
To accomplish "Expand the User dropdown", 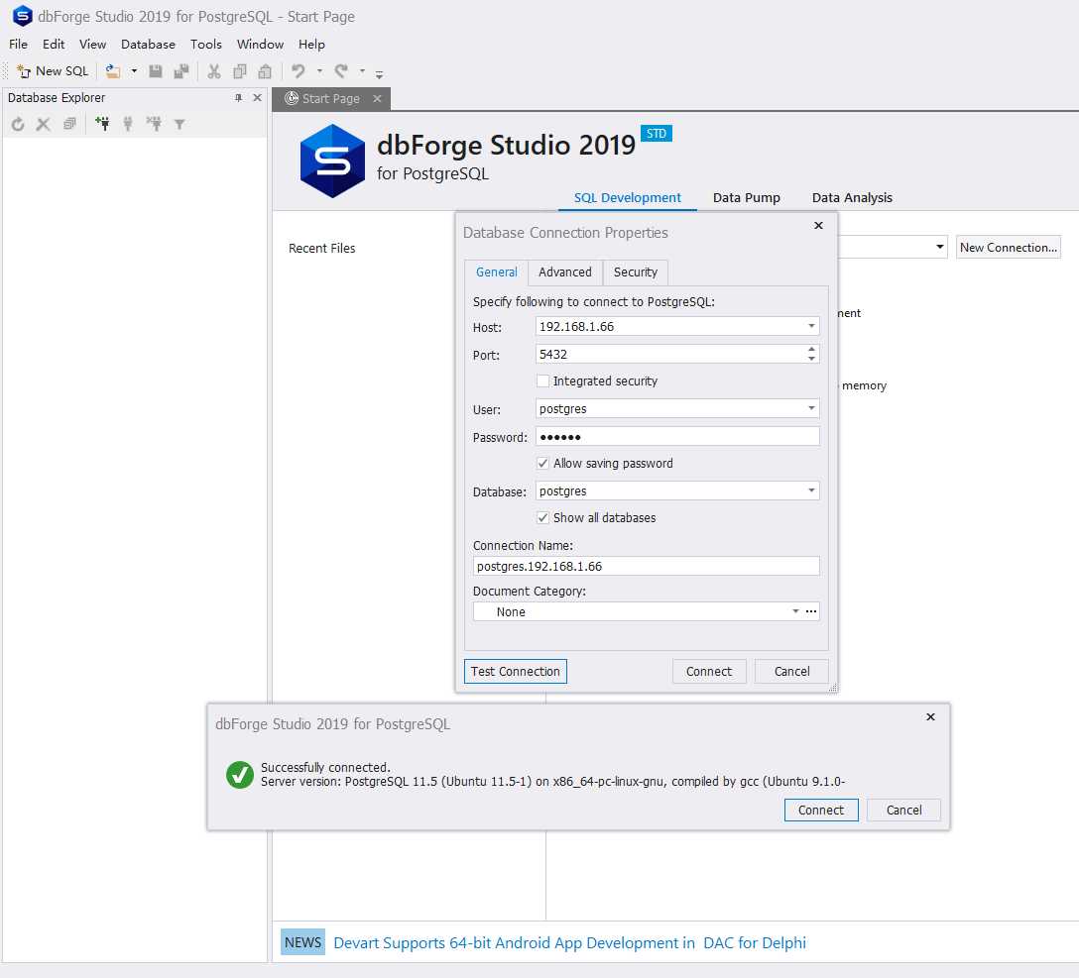I will coord(811,408).
